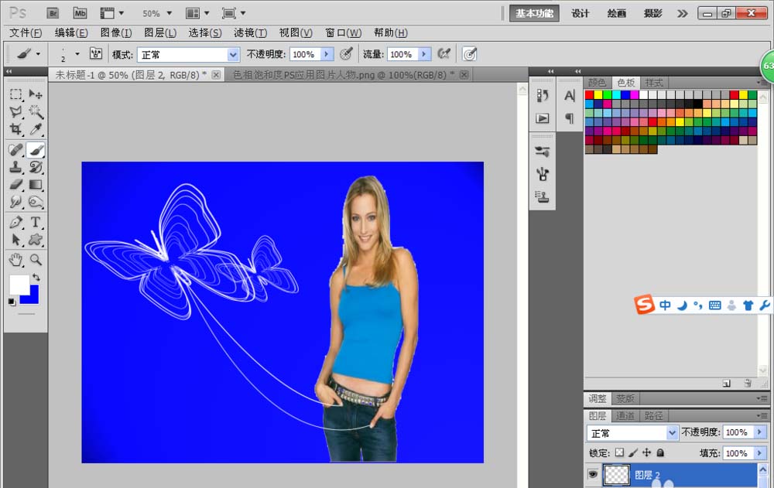Screen dimensions: 774x488
Task: Open the 滤镜(T) menu
Action: pos(250,32)
